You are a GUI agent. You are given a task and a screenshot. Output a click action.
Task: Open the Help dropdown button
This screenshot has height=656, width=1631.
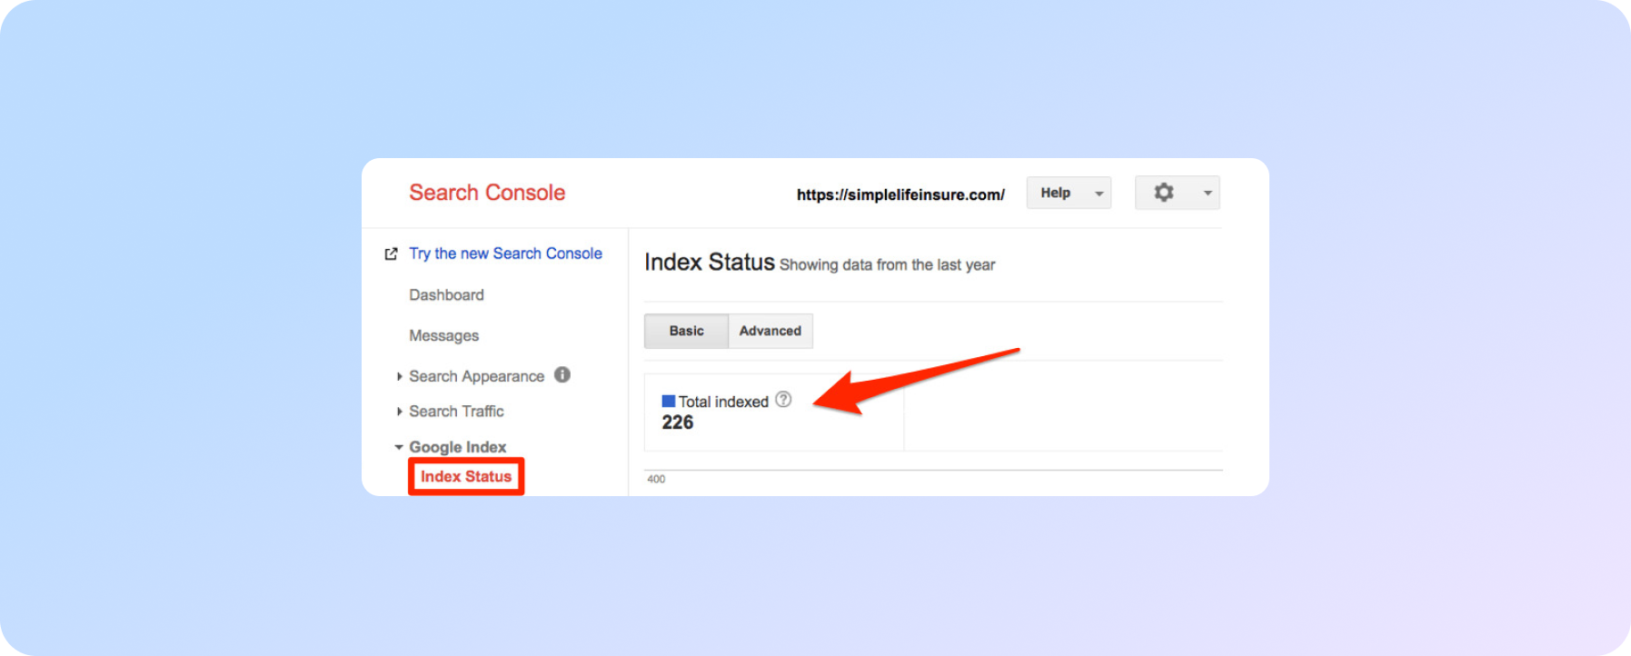pyautogui.click(x=1069, y=193)
